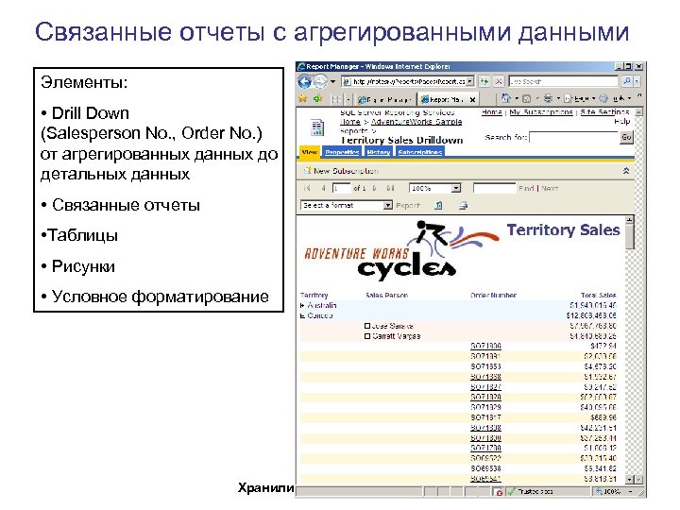The image size is (680, 510).
Task: Click the Live Search input box
Action: 563,81
